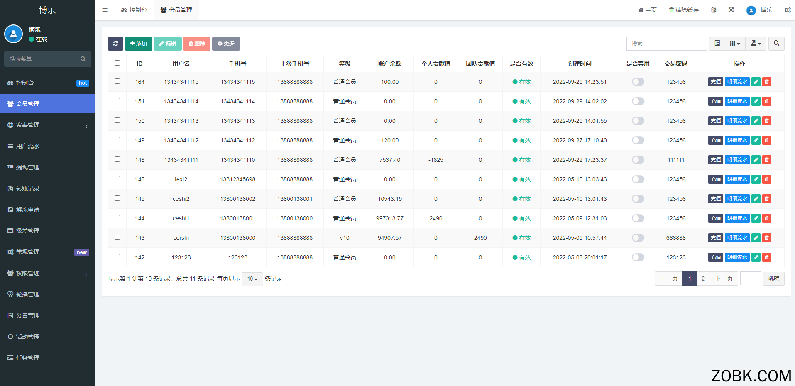
Task: Click red delete trash for ID 142
Action: tap(767, 257)
